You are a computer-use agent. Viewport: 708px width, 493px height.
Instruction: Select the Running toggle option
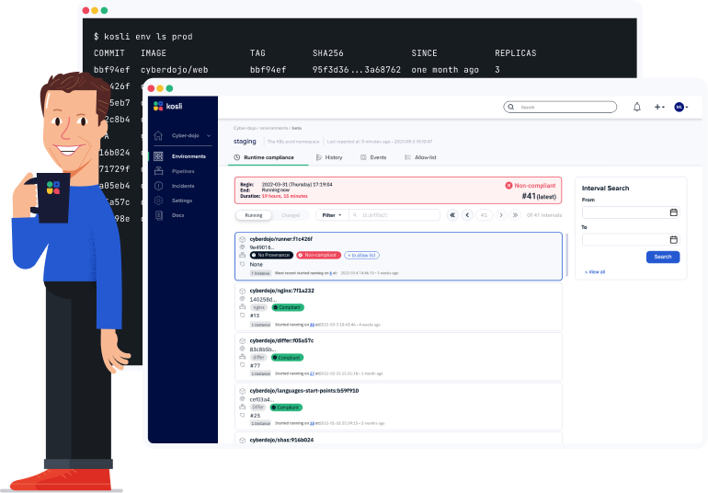254,215
